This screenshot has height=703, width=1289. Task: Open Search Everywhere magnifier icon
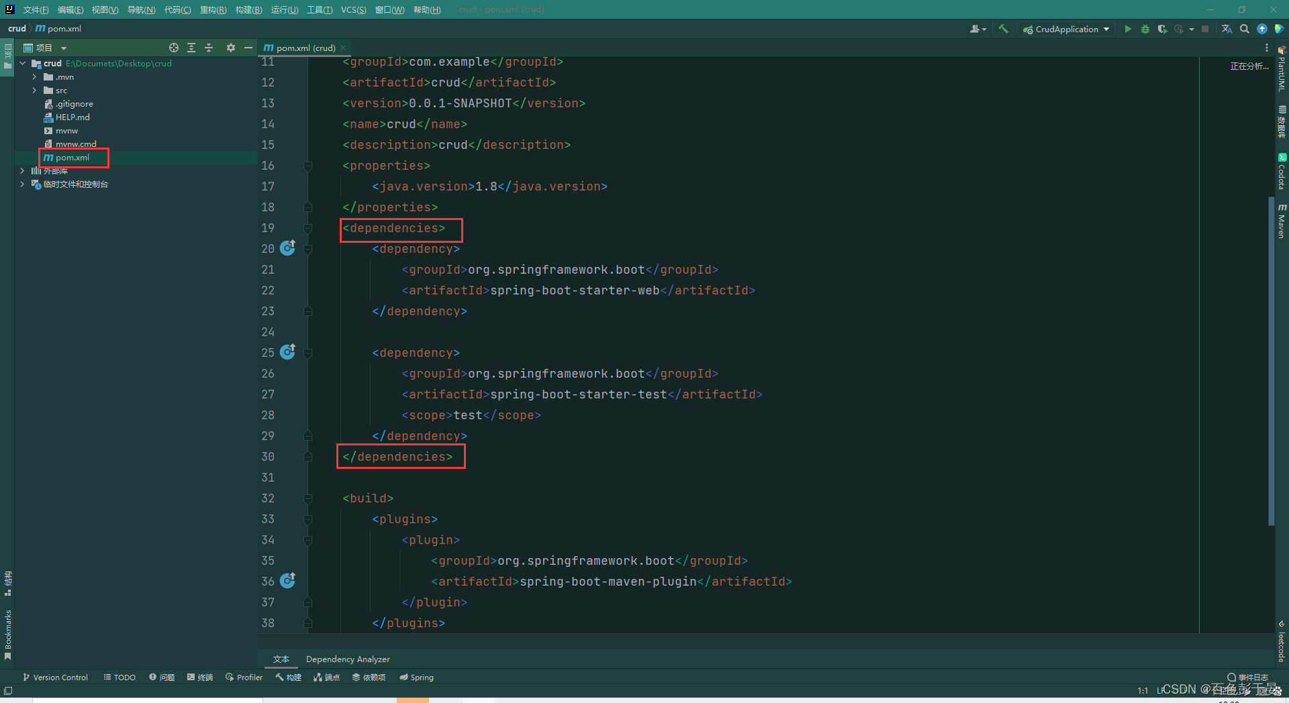1245,29
